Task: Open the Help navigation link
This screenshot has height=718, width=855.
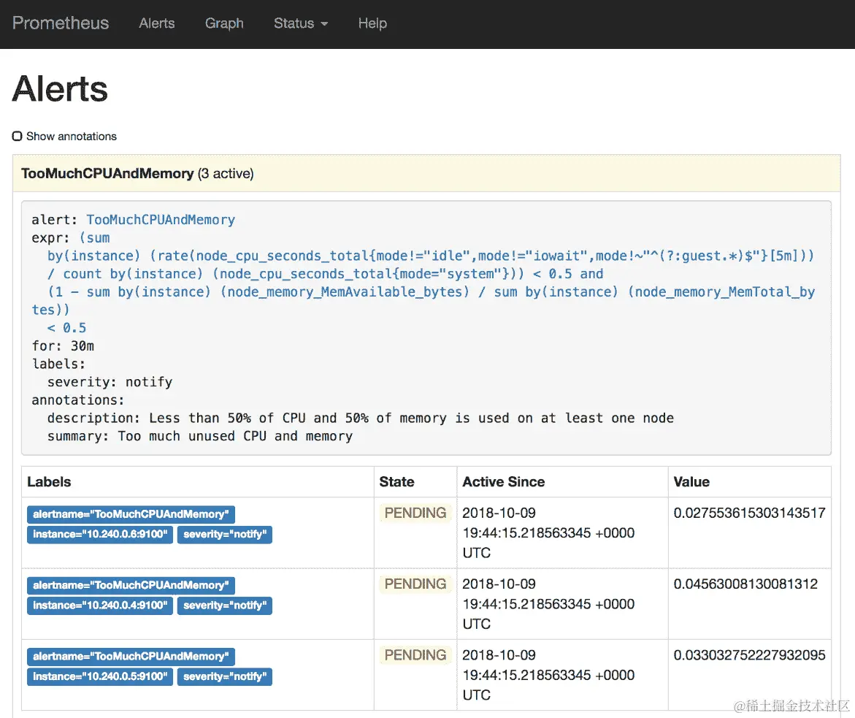Action: pos(372,23)
